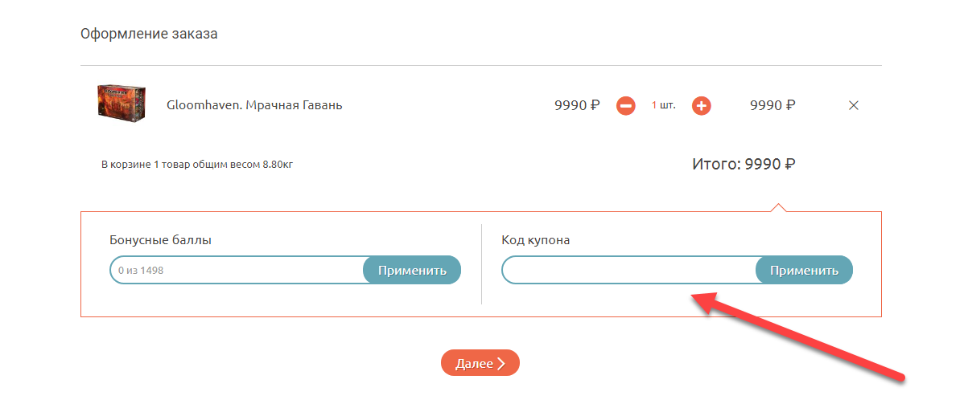Click the unit price 9990 ₽
The width and height of the screenshot is (964, 404).
pos(577,105)
